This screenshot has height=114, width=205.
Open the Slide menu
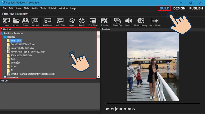pyautogui.click(x=26, y=8)
